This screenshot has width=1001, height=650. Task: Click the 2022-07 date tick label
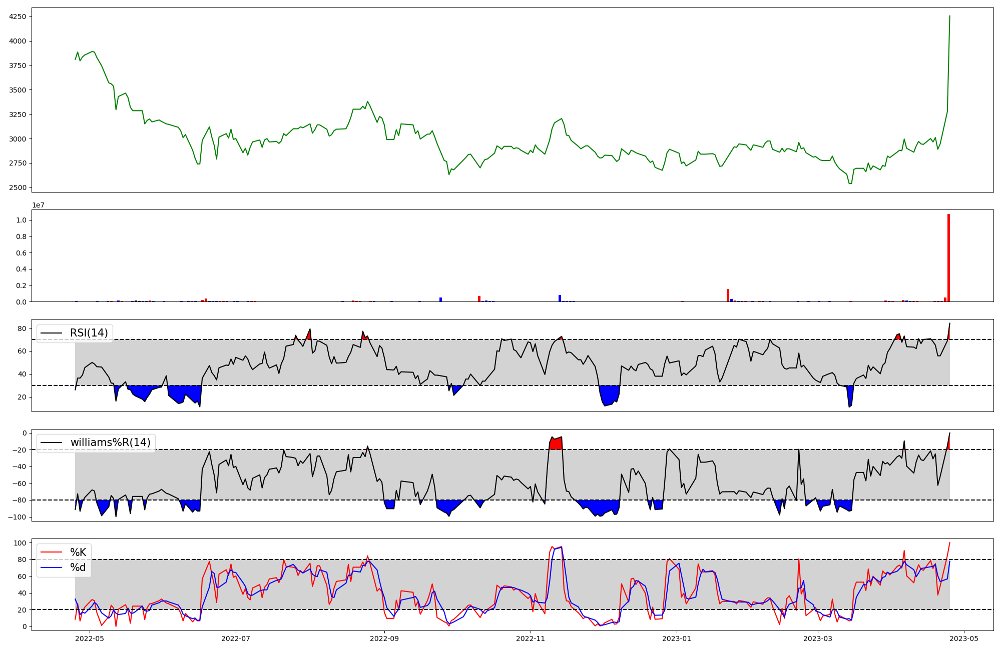[x=235, y=638]
